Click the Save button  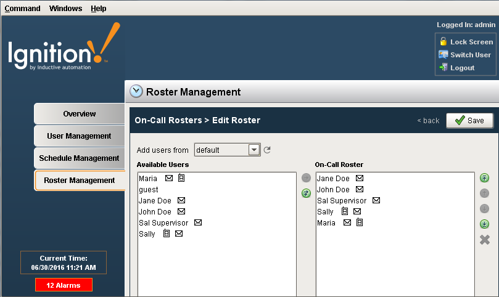pyautogui.click(x=470, y=121)
